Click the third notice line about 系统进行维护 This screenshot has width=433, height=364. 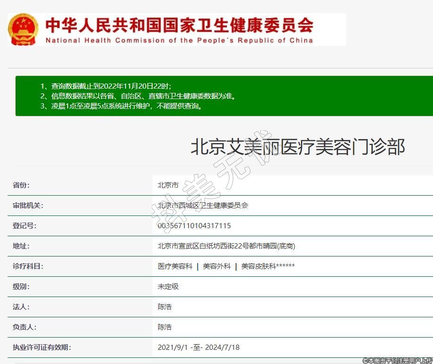(x=127, y=106)
